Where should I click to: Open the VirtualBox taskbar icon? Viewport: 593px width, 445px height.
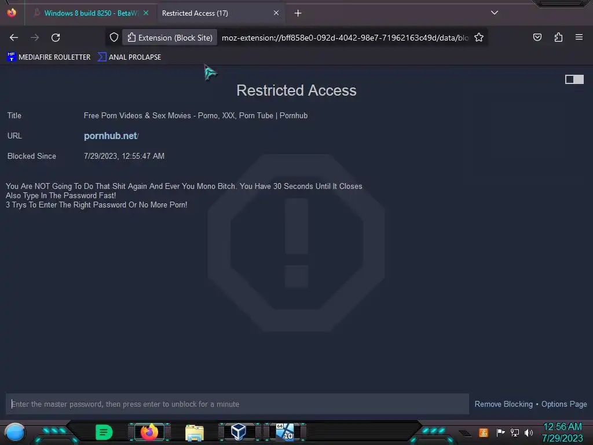click(239, 432)
